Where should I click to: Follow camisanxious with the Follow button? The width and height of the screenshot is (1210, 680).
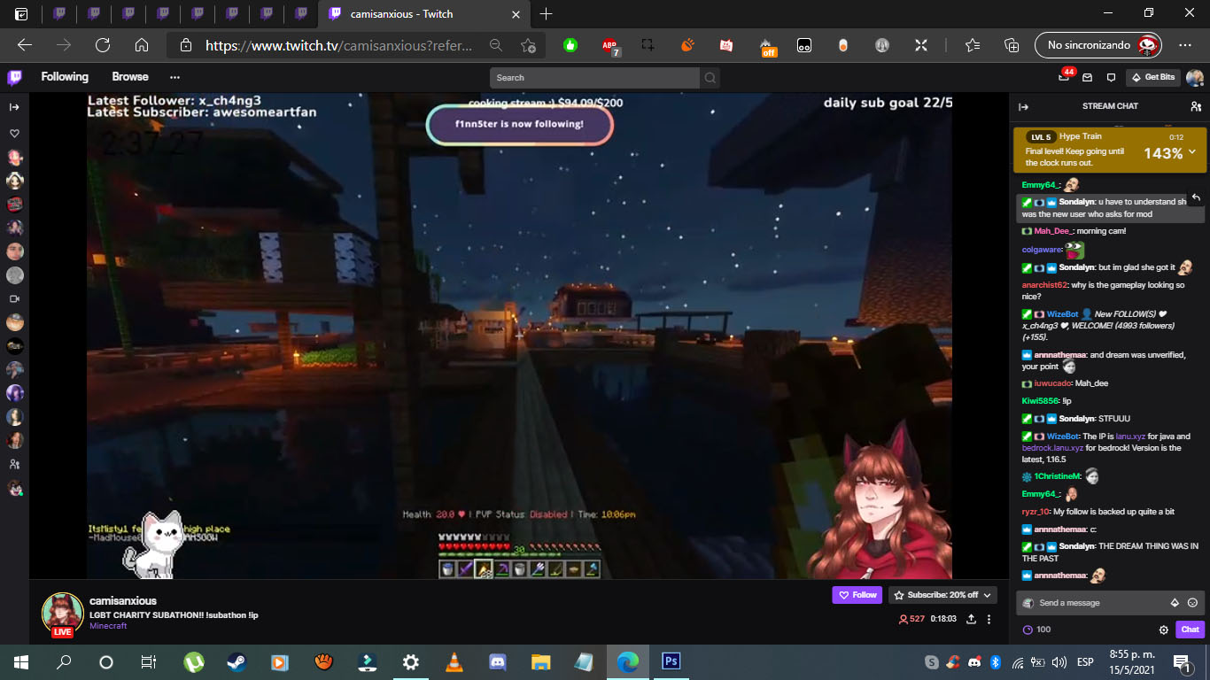coord(857,595)
